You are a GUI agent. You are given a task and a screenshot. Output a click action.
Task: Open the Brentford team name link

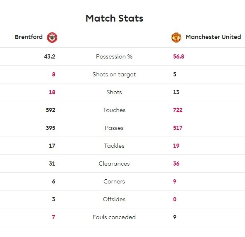coord(29,37)
